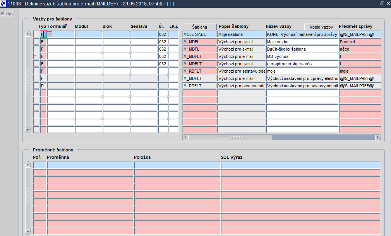Toggle the starred row selector for MS-výchozí row
The image size is (391, 236).
click(36, 56)
